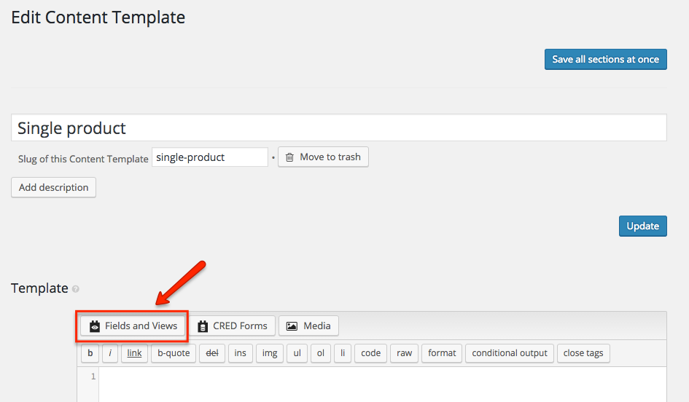This screenshot has height=402, width=689.
Task: Focus the Single product title field
Action: [339, 127]
